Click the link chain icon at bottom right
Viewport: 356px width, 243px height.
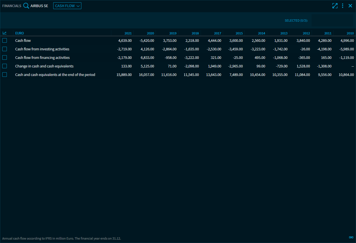[351, 237]
